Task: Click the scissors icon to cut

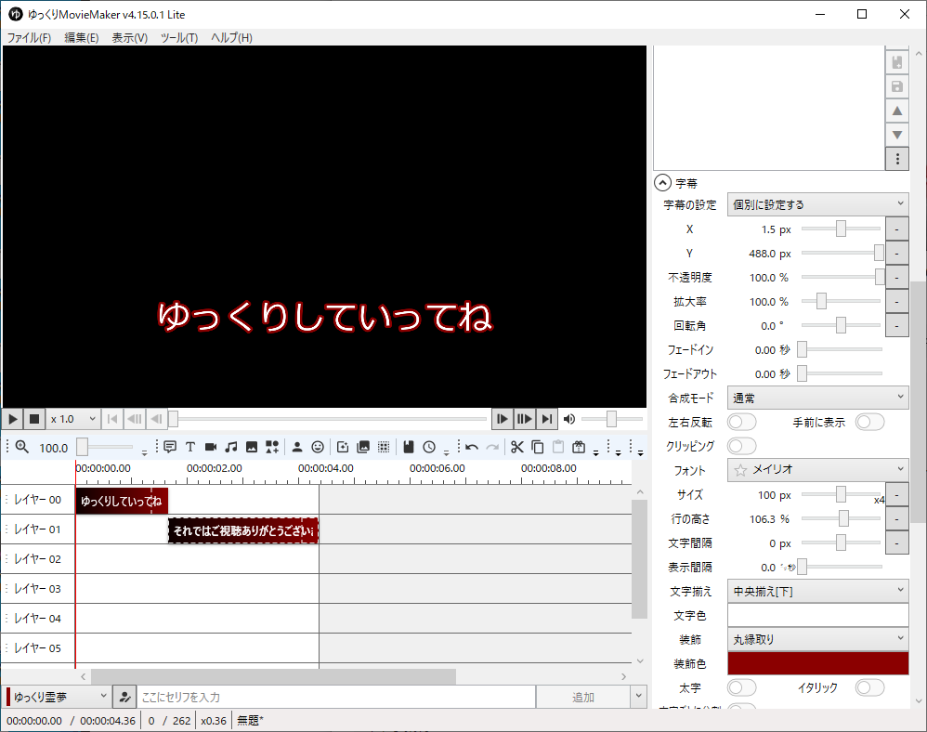Action: click(517, 447)
